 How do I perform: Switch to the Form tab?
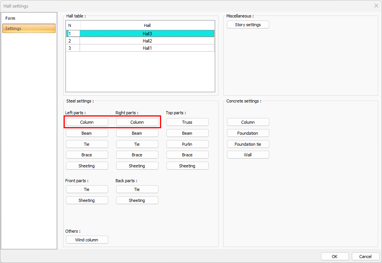[x=29, y=18]
